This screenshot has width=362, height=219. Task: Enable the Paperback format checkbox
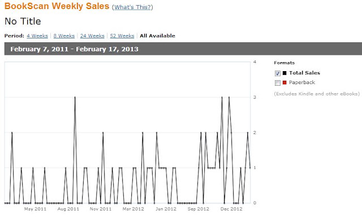tap(278, 82)
